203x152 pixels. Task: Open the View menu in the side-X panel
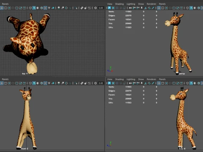point(110,79)
